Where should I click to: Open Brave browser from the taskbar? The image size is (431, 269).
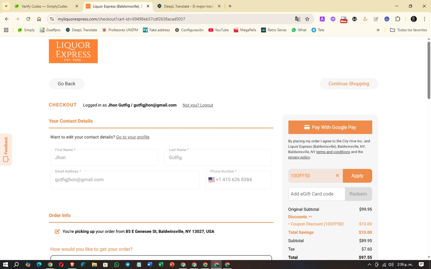click(x=72, y=264)
